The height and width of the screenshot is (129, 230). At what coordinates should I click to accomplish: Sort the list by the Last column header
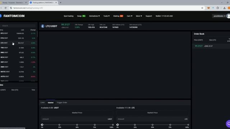22,30
